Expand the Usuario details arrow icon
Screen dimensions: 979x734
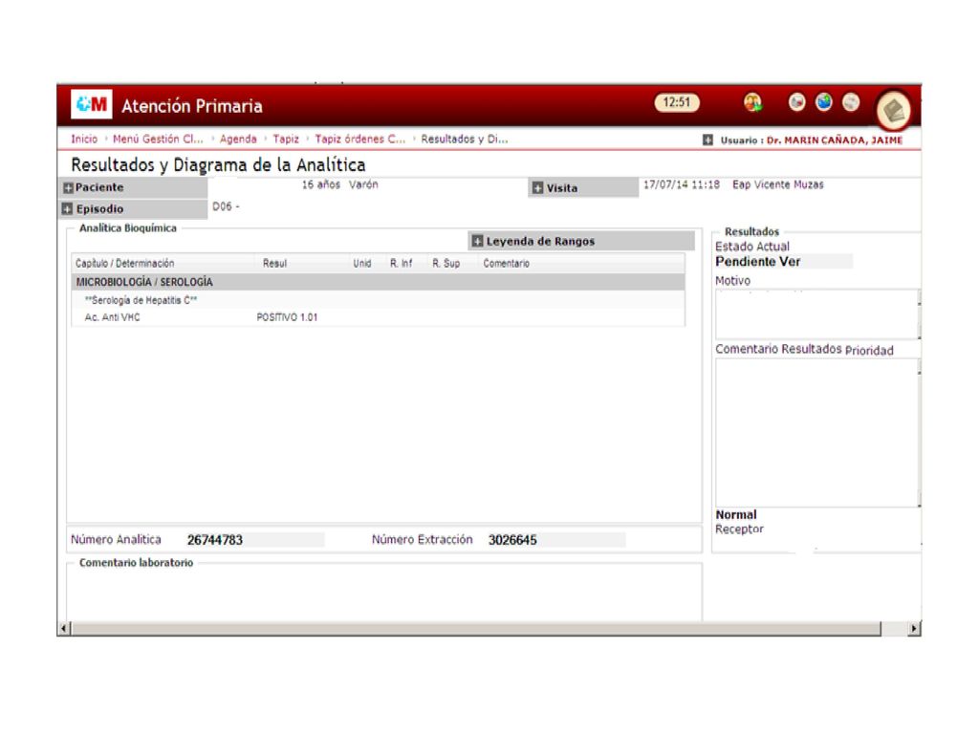(x=707, y=140)
